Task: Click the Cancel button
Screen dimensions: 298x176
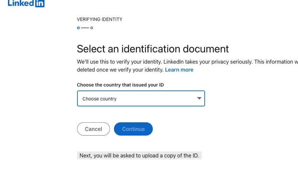Action: (x=93, y=129)
